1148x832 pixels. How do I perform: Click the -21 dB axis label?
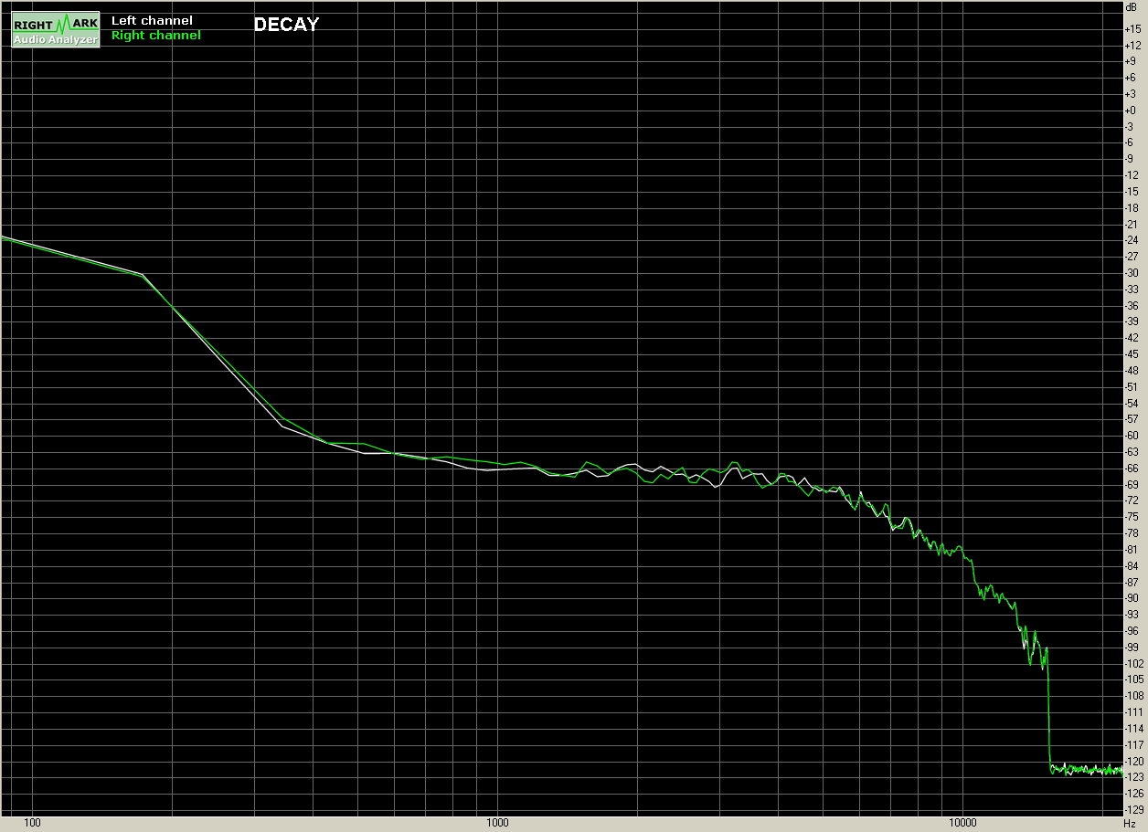(1132, 225)
